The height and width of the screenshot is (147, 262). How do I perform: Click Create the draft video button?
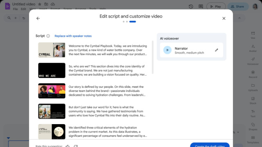pyautogui.click(x=210, y=145)
